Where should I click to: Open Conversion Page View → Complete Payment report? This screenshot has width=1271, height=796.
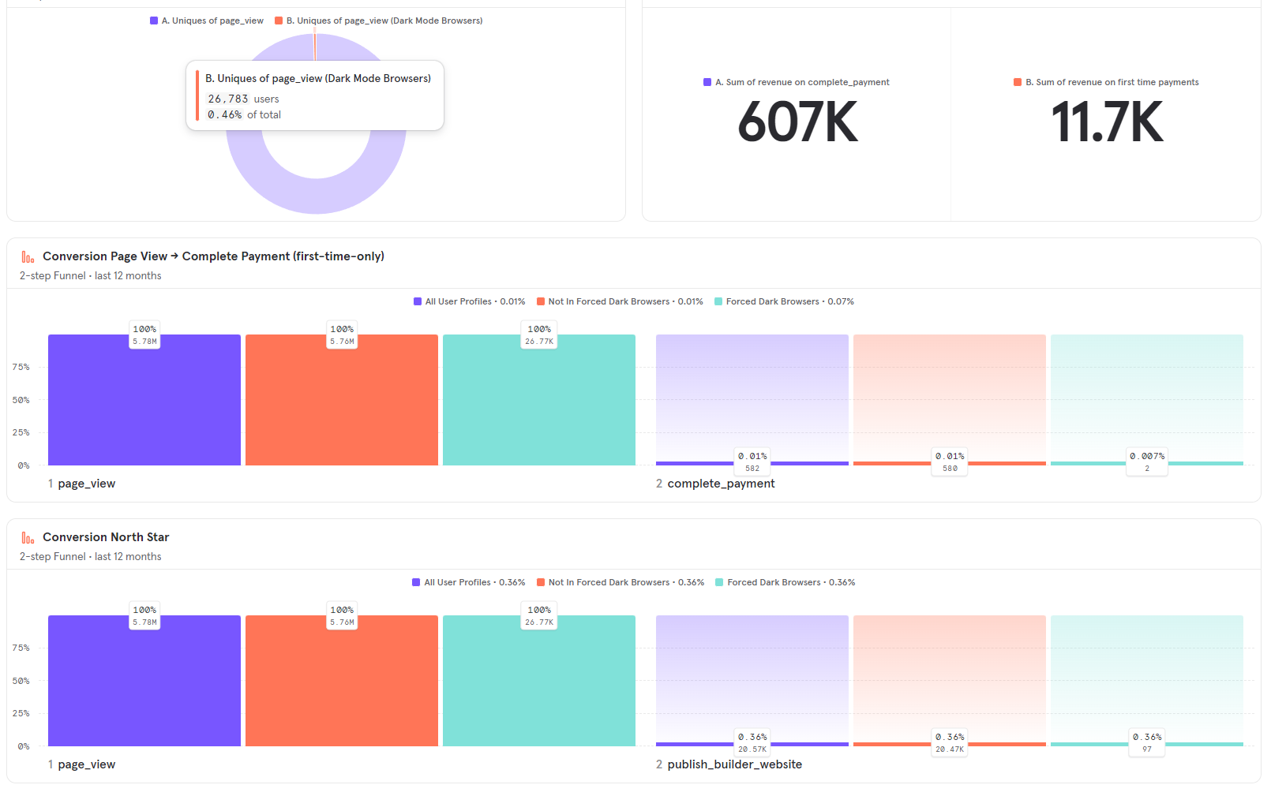click(x=213, y=256)
